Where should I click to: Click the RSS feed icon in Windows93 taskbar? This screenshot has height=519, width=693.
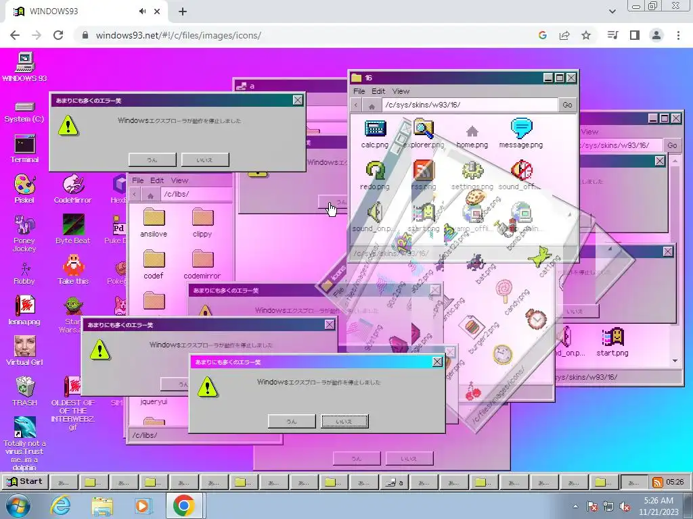tap(657, 482)
